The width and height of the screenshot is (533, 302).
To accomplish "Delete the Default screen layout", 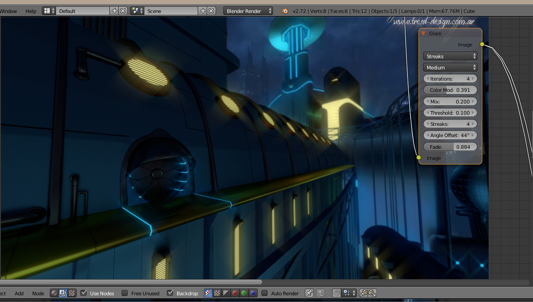I will coord(123,11).
